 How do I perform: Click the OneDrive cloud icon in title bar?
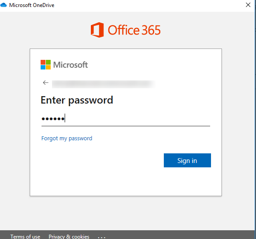click(3, 5)
